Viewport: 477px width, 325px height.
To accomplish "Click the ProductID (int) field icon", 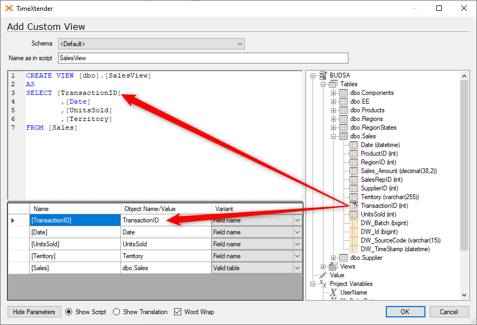I will click(354, 154).
